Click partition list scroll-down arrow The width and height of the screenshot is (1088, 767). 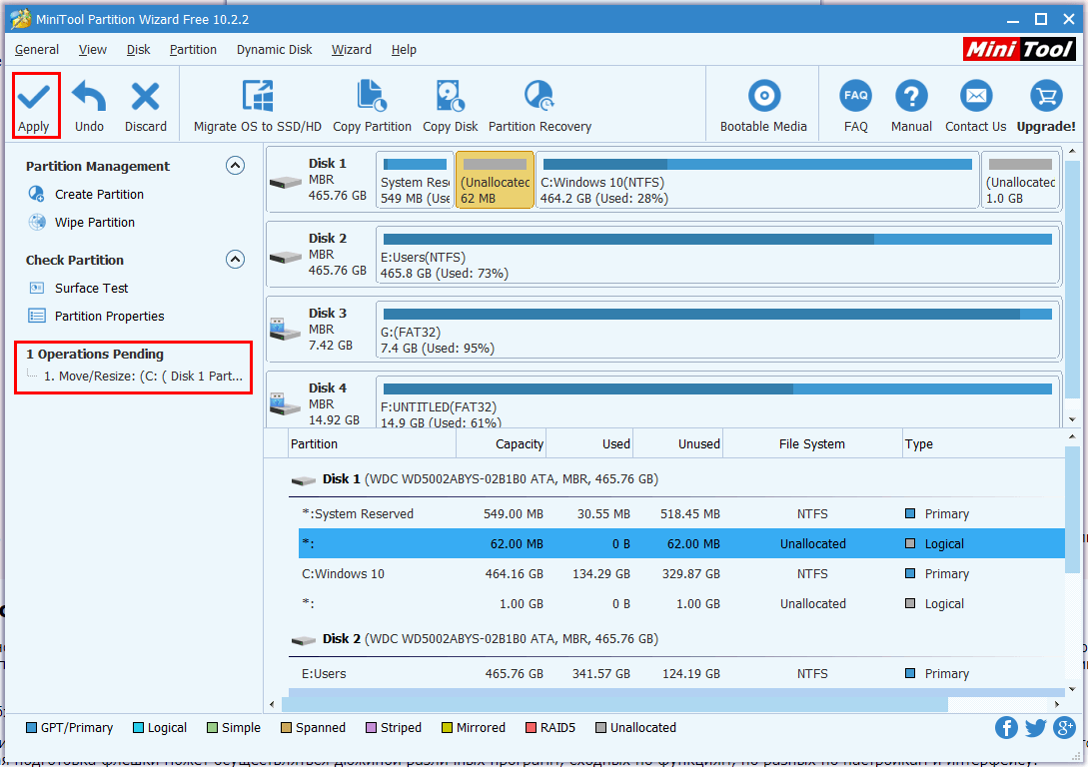point(1072,689)
